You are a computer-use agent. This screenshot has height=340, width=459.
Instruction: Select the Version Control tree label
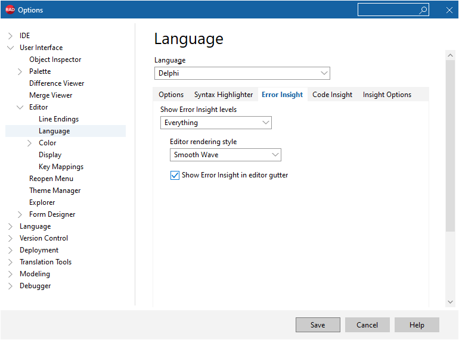tap(44, 238)
